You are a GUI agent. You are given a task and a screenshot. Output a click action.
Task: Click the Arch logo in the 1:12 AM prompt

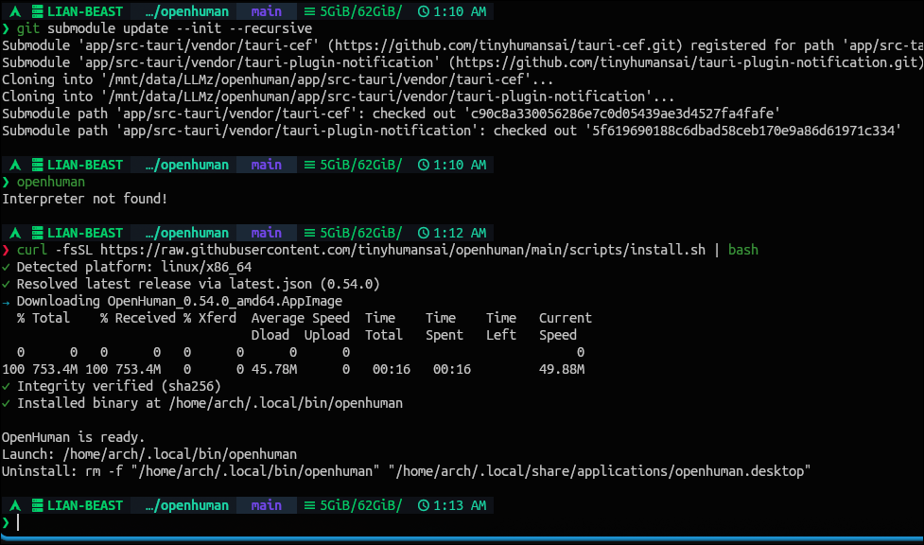click(16, 233)
